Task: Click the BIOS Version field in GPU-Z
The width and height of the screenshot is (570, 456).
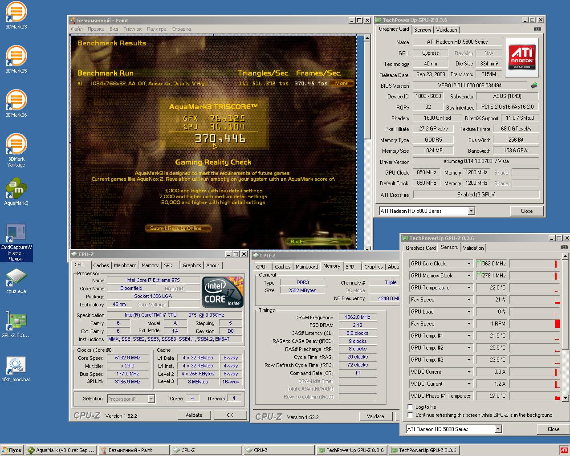Action: coord(470,85)
